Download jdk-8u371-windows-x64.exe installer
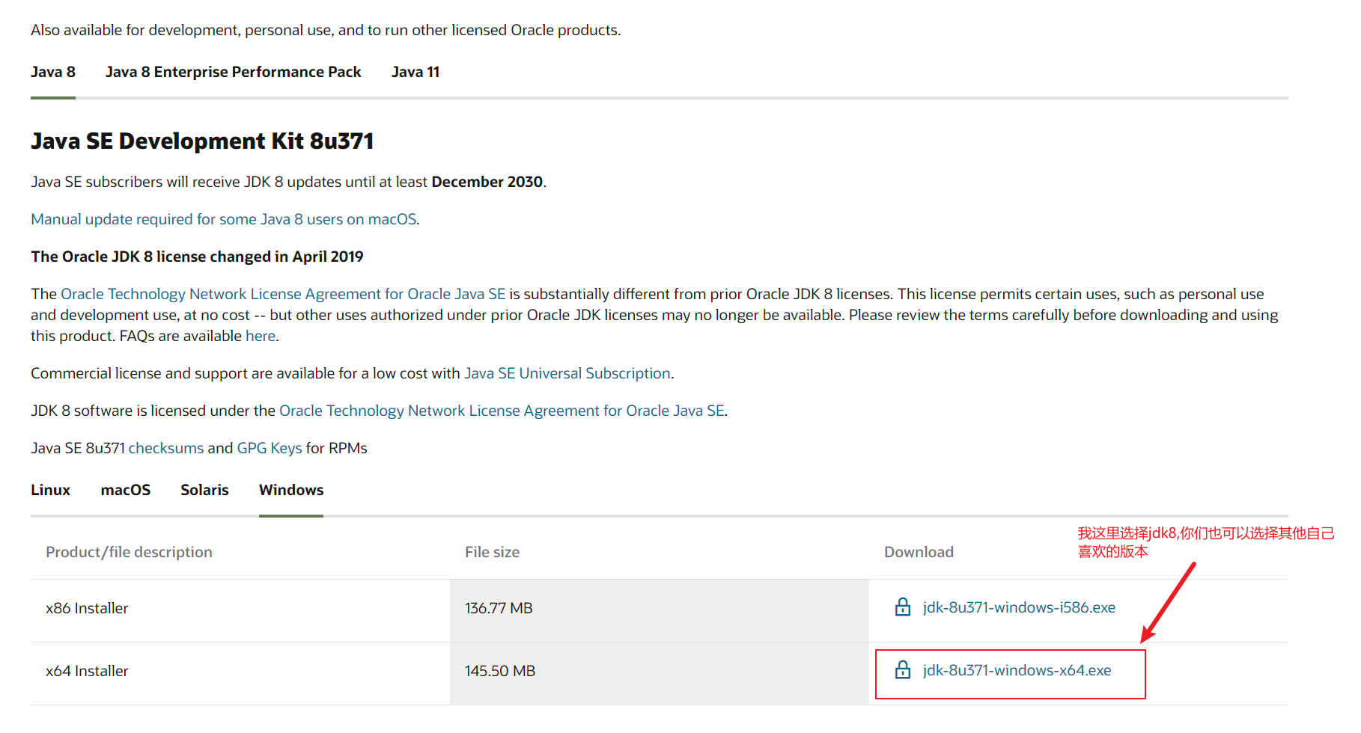This screenshot has height=733, width=1361. (x=1016, y=671)
